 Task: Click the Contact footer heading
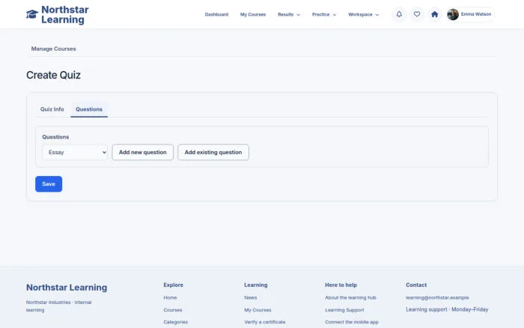click(x=416, y=285)
